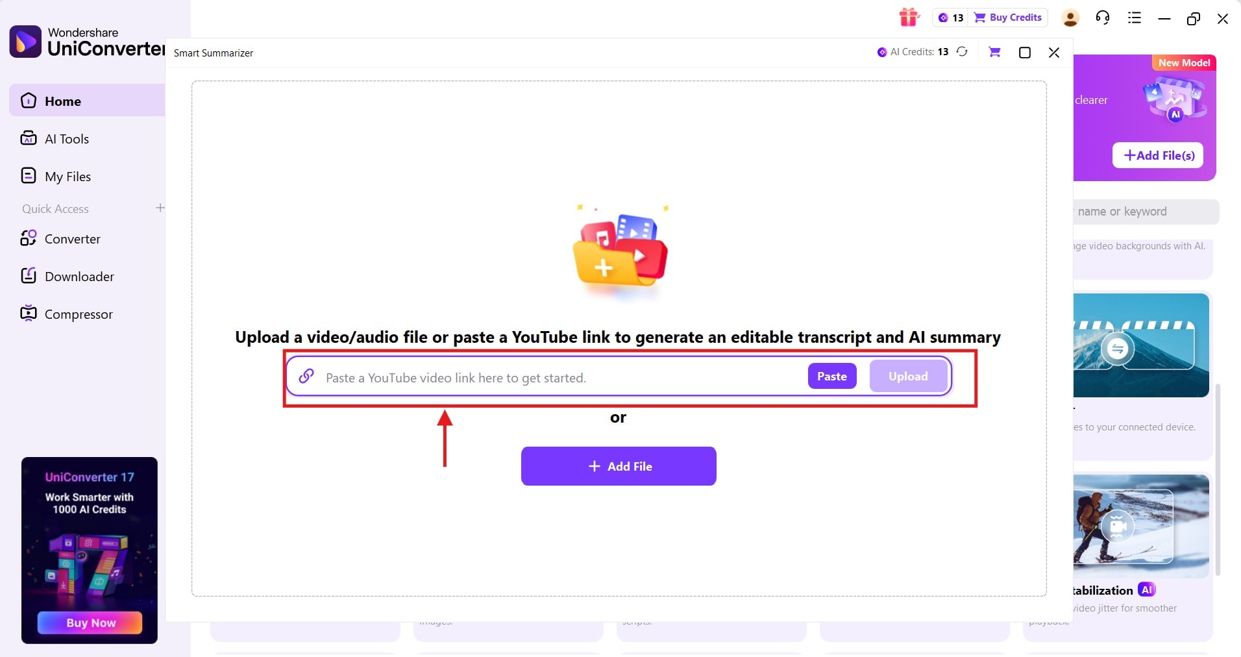Switch to the Smart Summarizer tab

tap(213, 53)
